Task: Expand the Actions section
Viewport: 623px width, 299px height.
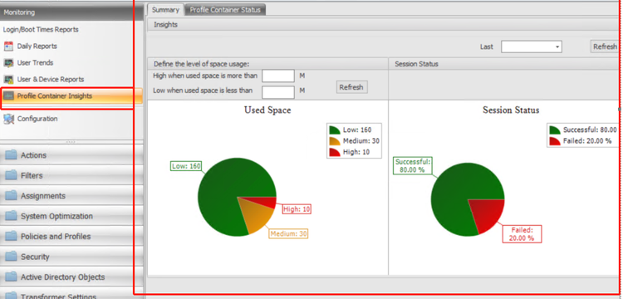Action: [71, 154]
